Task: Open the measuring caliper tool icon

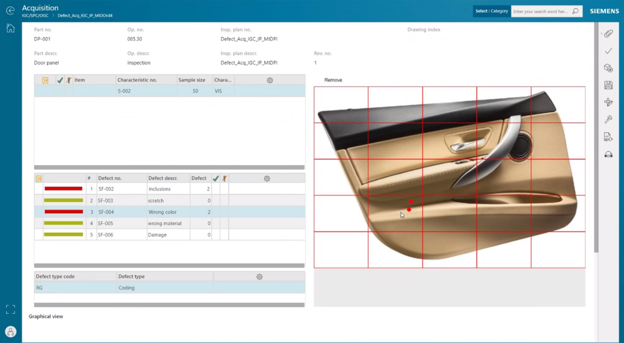Action: click(608, 119)
